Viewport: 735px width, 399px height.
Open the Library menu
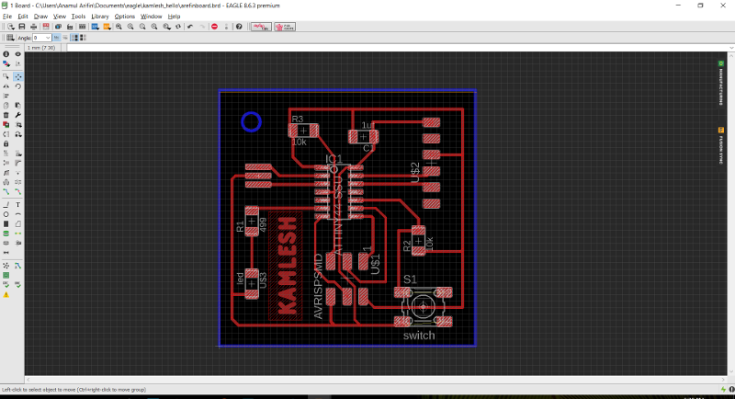tap(99, 16)
